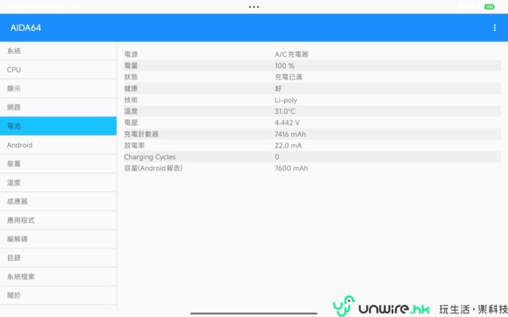Viewport: 508px width, 317px height.
Task: Tap the 充電已滿 status value
Action: click(x=288, y=77)
